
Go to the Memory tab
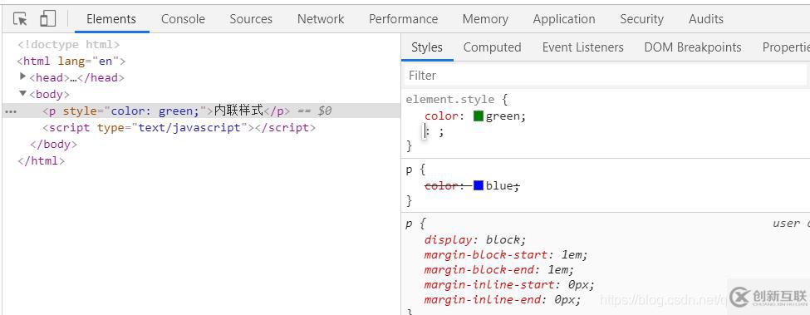485,19
